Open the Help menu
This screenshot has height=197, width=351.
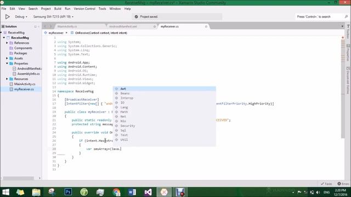(x=128, y=9)
